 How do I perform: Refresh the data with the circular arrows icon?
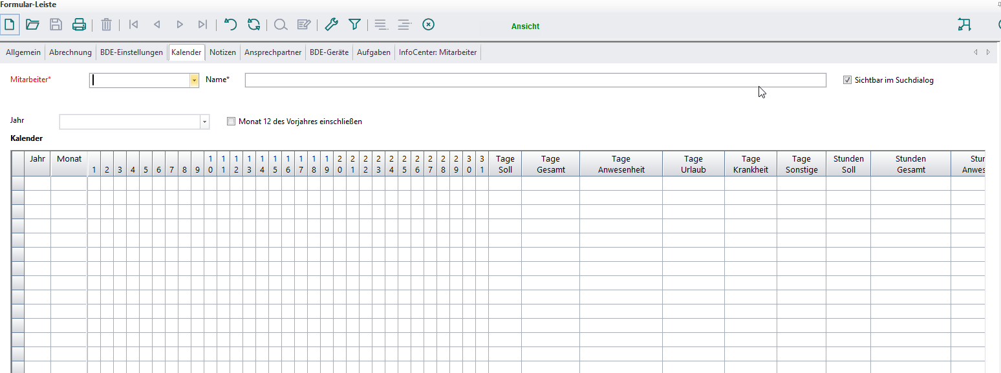pos(254,25)
